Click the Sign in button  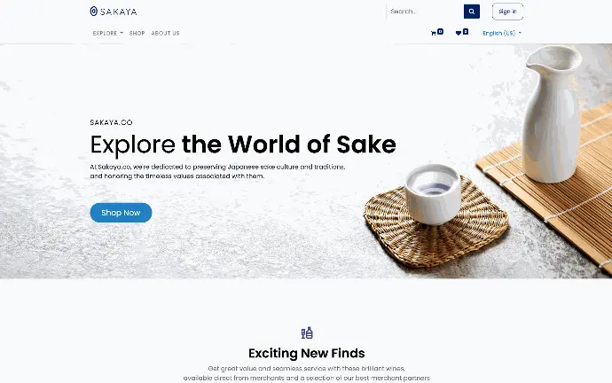507,12
